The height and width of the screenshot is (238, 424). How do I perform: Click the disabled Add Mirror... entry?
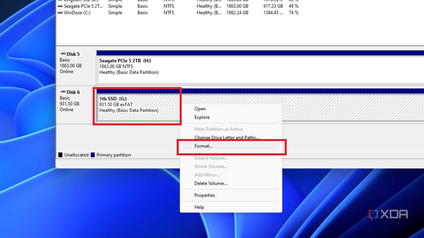tap(207, 175)
